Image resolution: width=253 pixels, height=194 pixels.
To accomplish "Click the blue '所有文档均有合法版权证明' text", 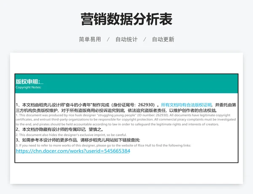I will (186, 105).
